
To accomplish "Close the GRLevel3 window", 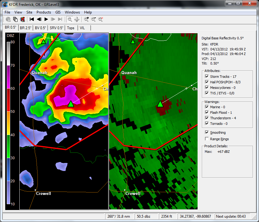I will pos(249,3).
